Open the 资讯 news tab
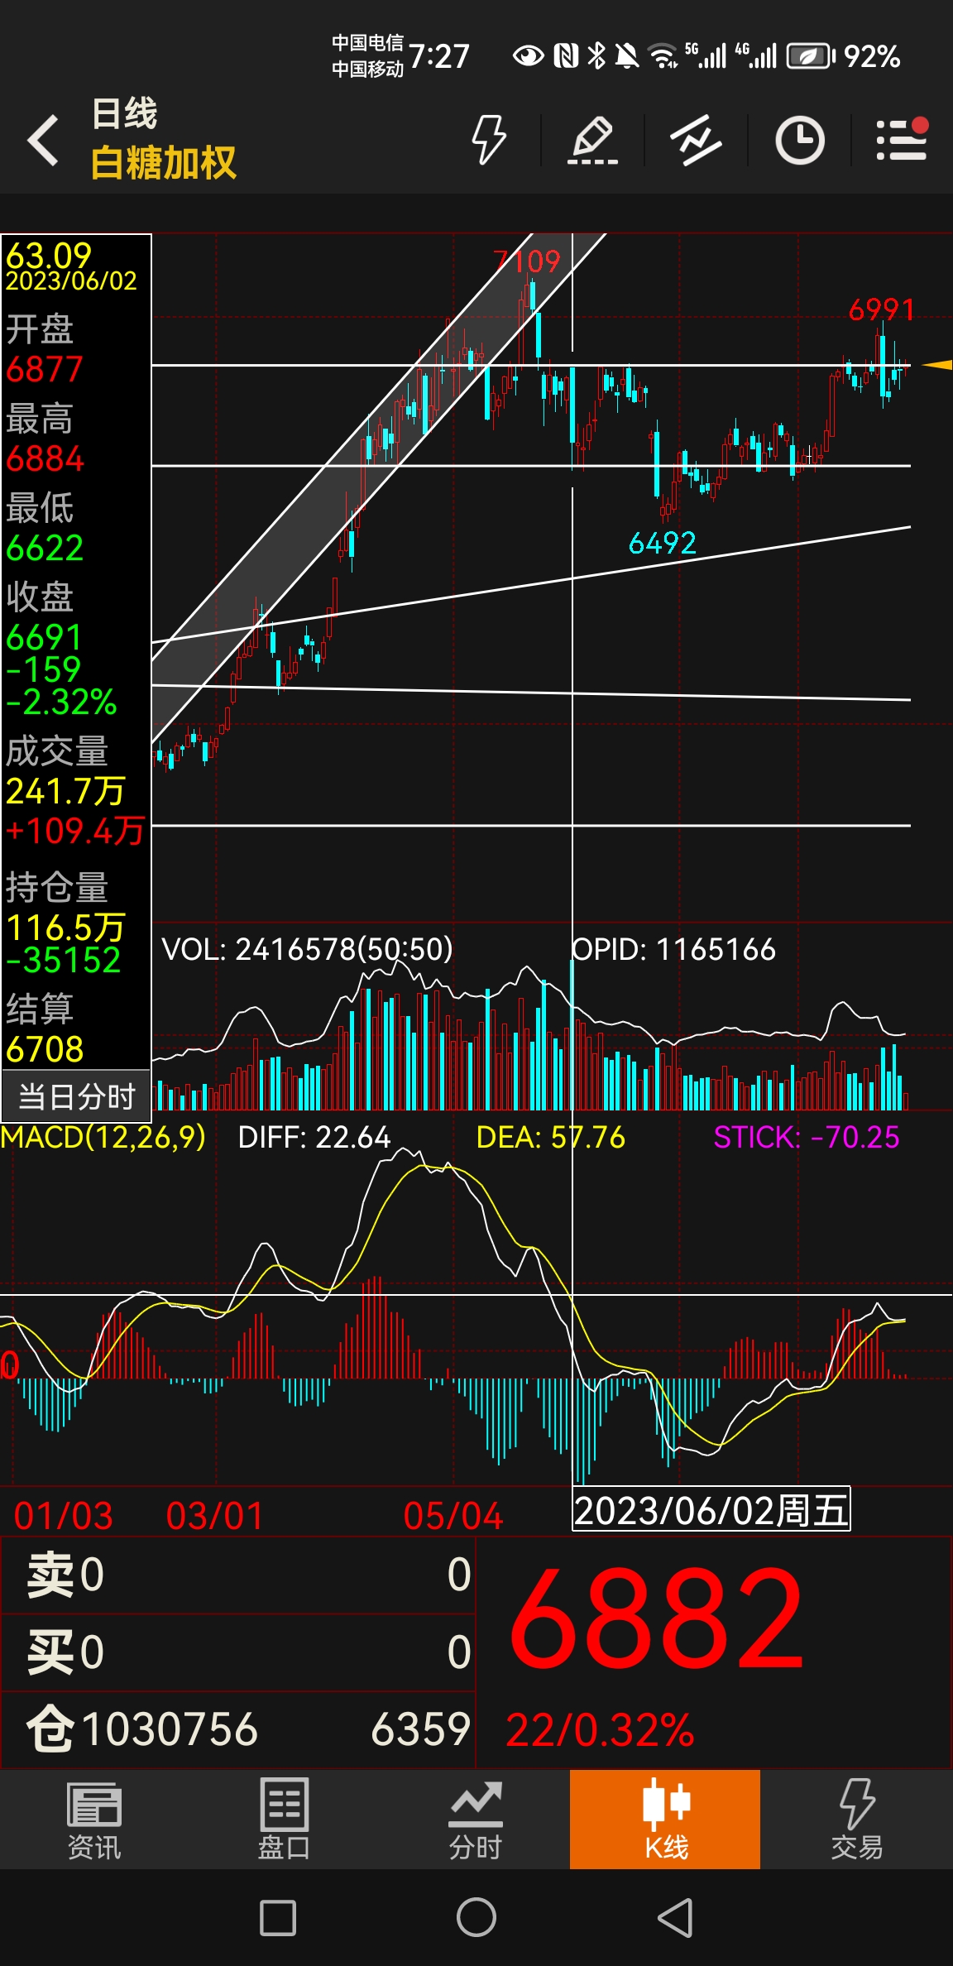 pyautogui.click(x=94, y=1819)
